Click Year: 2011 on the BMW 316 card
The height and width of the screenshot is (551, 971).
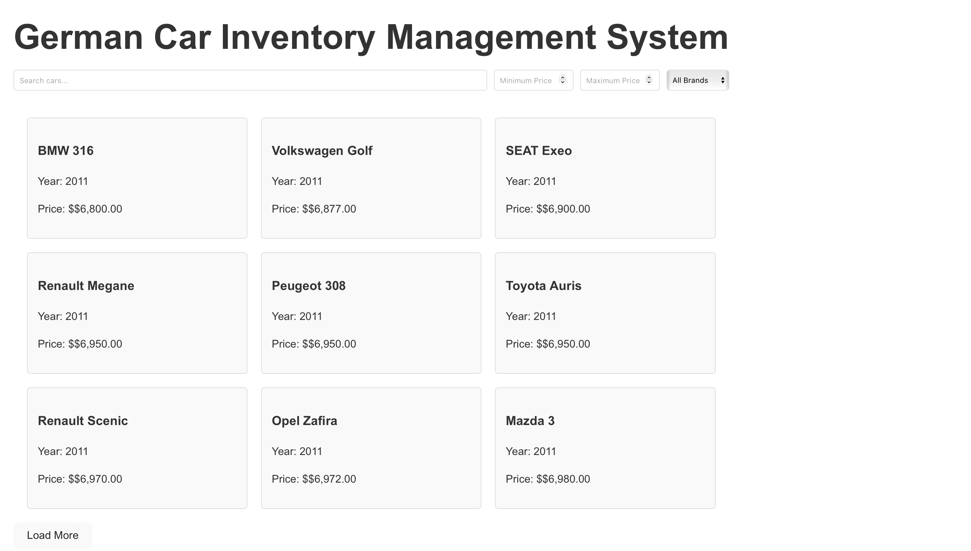pos(63,181)
